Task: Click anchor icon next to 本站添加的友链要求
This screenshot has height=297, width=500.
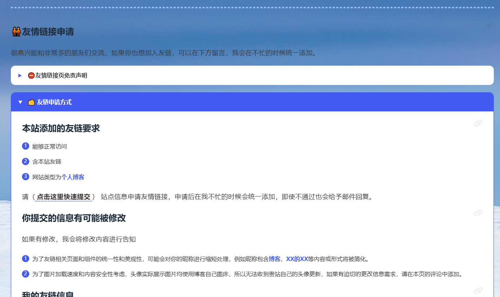Action: (x=478, y=123)
